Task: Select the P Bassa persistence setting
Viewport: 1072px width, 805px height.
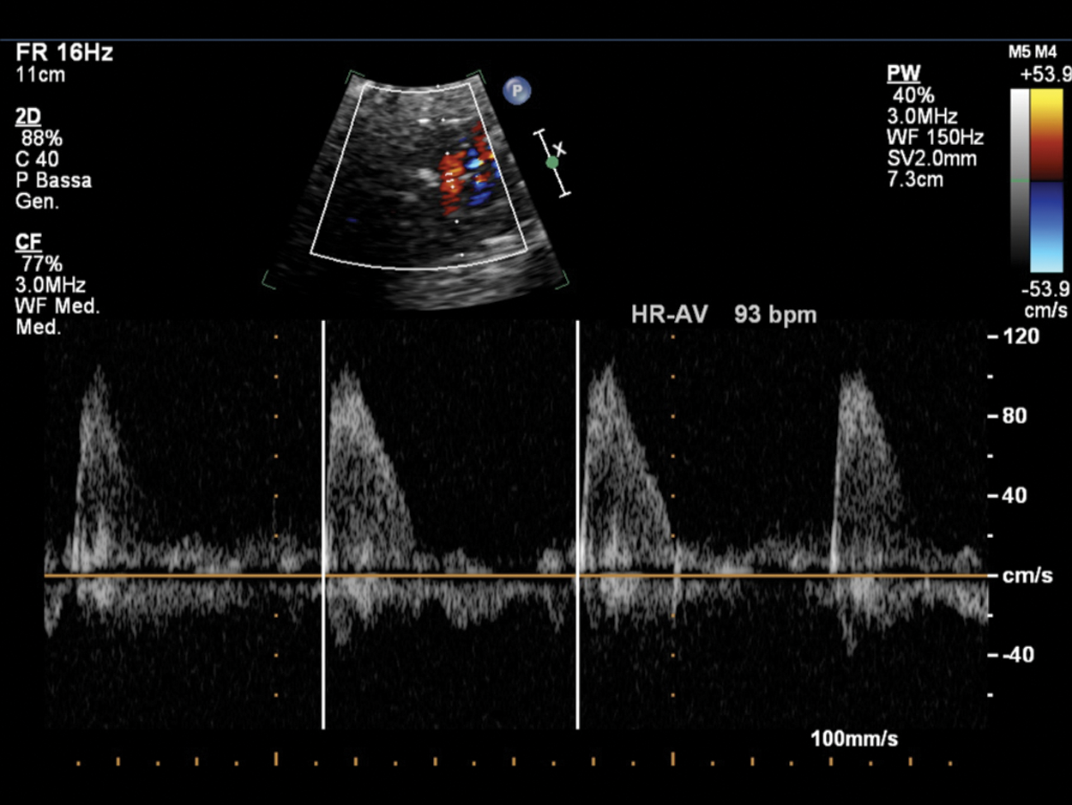Action: pos(53,180)
